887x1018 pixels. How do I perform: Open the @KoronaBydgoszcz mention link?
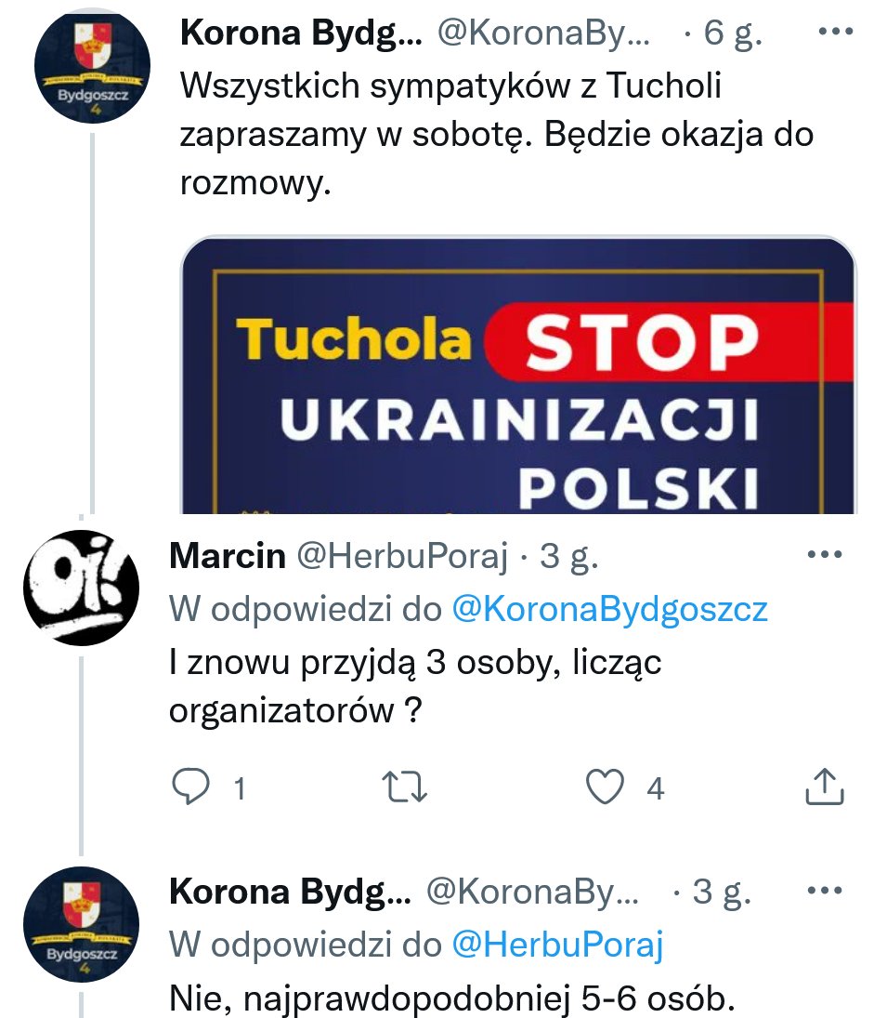(609, 610)
